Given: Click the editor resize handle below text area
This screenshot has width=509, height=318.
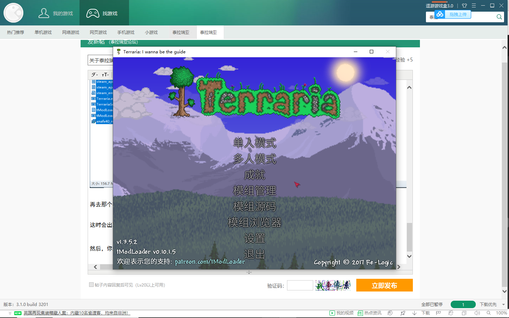Looking at the screenshot, I should (x=249, y=272).
